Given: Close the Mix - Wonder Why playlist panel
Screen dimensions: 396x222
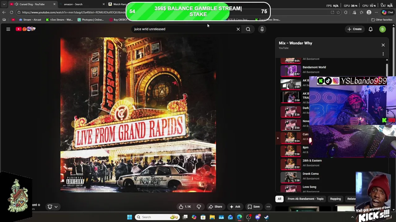Looking at the screenshot, I should [x=383, y=45].
